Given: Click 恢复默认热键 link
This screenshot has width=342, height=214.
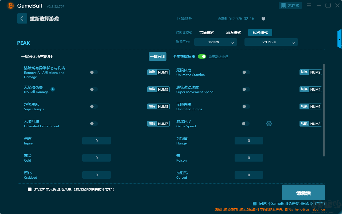Looking at the screenshot, I should 218,57.
